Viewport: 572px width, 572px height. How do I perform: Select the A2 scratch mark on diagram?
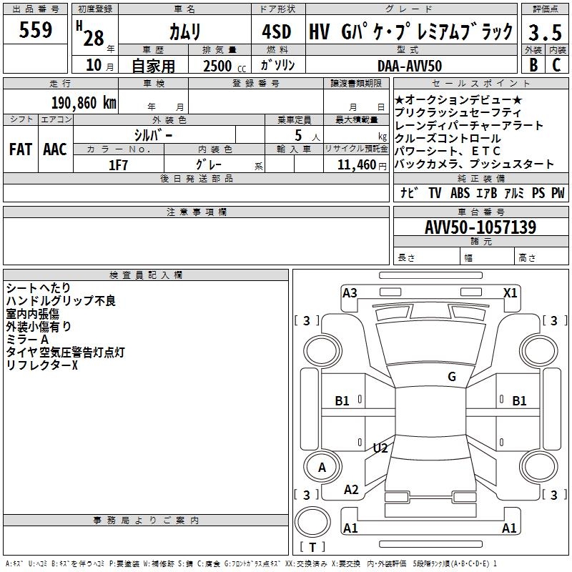click(x=351, y=489)
